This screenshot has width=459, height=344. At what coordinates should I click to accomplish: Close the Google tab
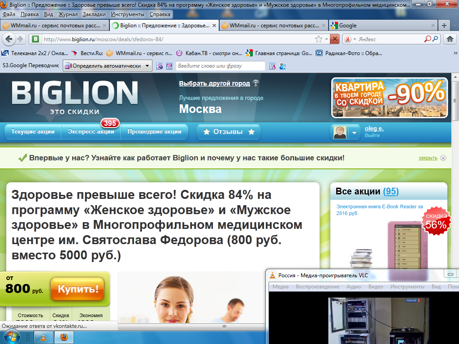coord(433,26)
